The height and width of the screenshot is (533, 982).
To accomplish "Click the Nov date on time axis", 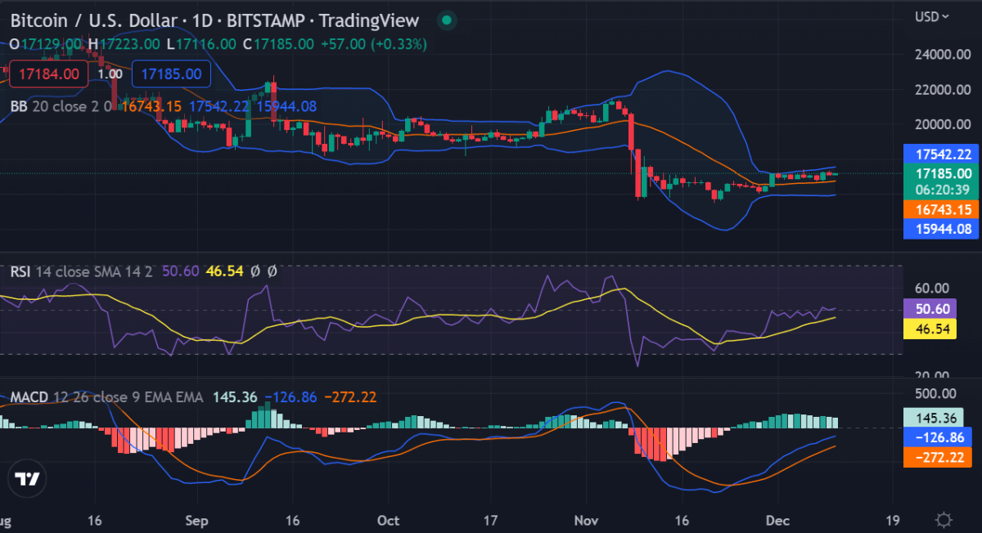I will 587,519.
